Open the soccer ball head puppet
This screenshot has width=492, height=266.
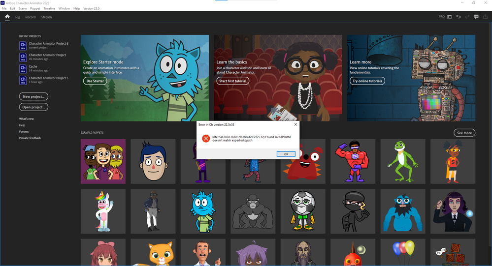tap(303, 211)
